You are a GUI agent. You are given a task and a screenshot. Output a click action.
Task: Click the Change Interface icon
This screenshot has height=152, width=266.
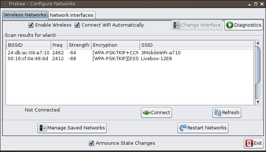click(x=177, y=25)
